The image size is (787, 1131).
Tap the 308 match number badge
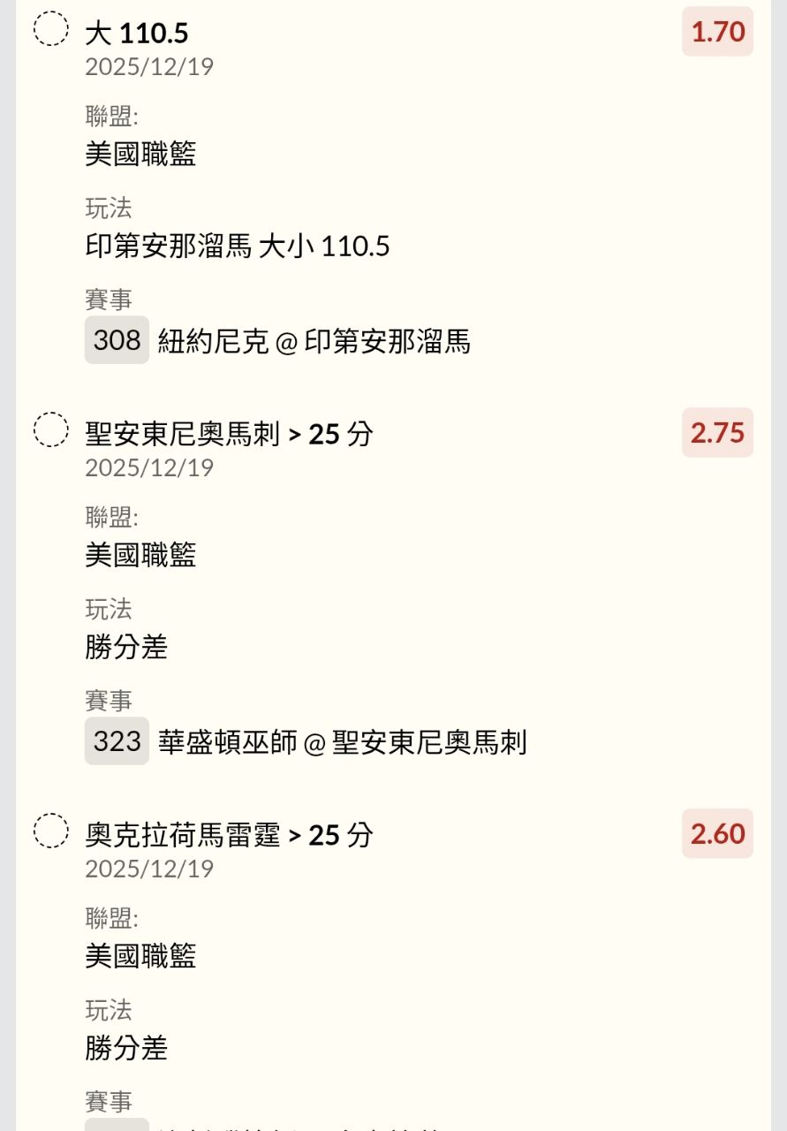pyautogui.click(x=117, y=340)
